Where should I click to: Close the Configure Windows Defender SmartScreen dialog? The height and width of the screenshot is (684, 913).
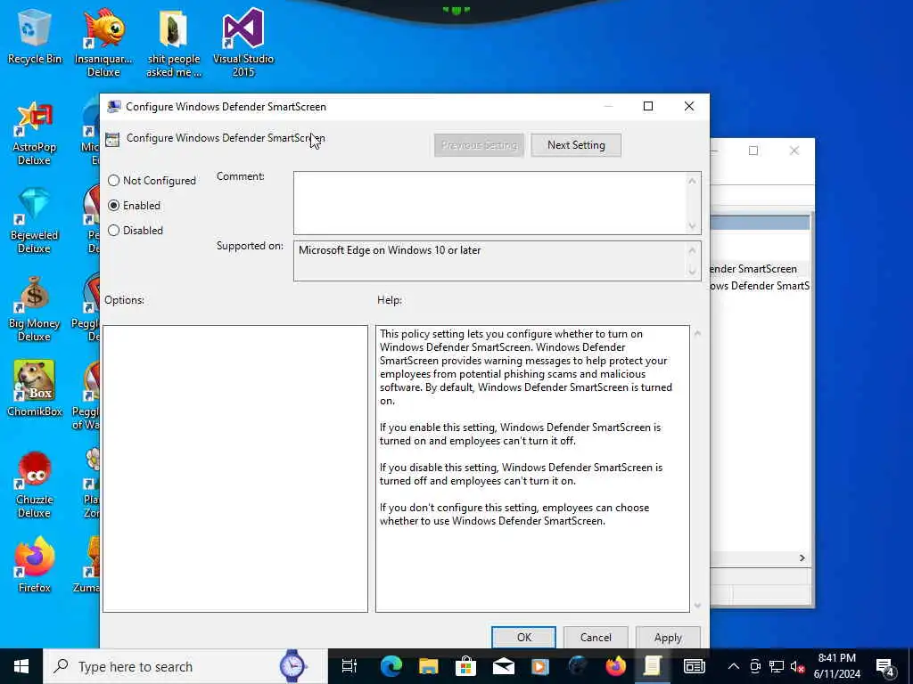(x=689, y=107)
